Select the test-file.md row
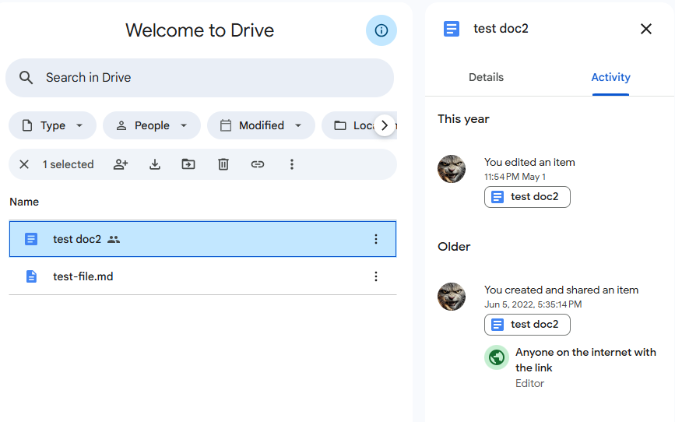The height and width of the screenshot is (422, 675). (x=195, y=276)
